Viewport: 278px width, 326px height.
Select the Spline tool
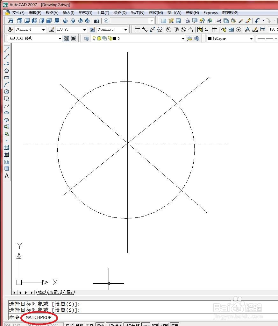[x=7, y=106]
